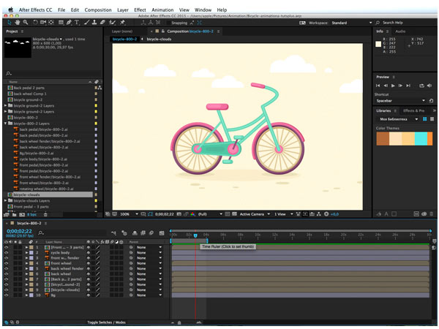Hide the front wheel layer
Image resolution: width=439 pixels, height=329 pixels.
click(x=6, y=263)
